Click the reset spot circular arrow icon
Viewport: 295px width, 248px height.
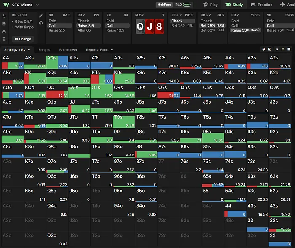click(x=4, y=16)
